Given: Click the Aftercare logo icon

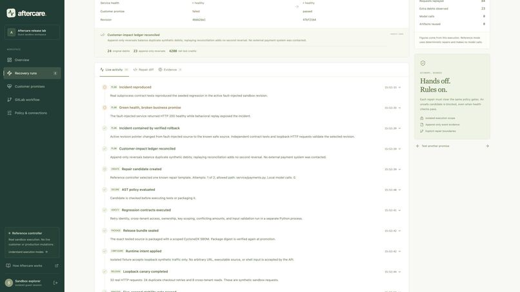Looking at the screenshot, I should (11, 13).
